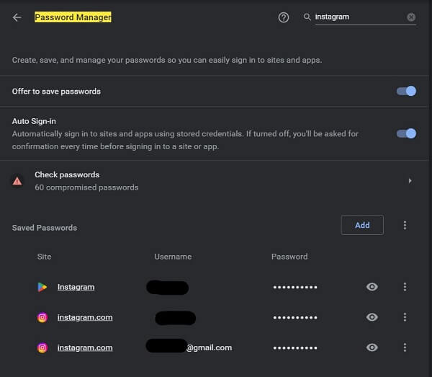Open more actions for the gmail.com entry
Viewport: 432px width, 377px height.
click(x=405, y=347)
